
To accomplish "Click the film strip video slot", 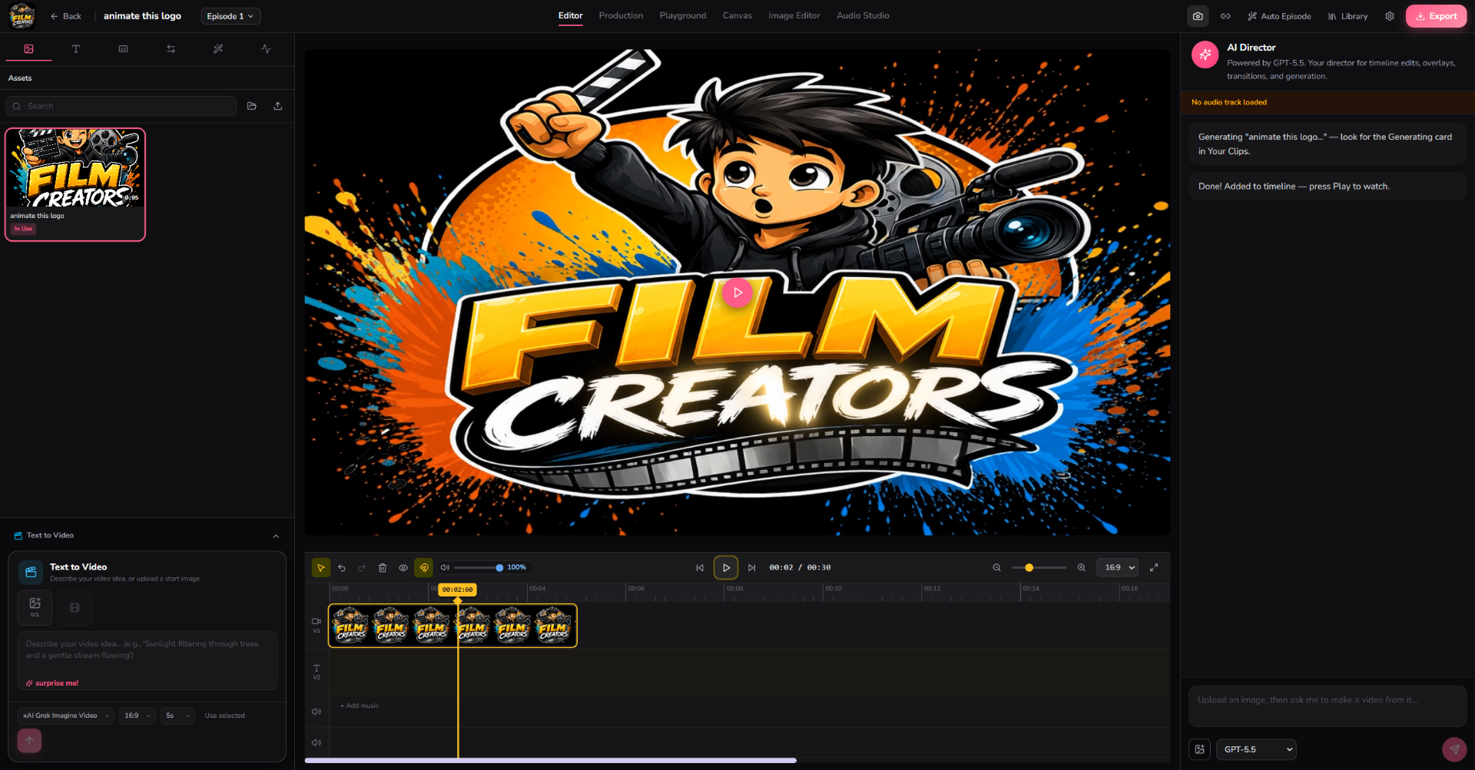I will coord(75,607).
